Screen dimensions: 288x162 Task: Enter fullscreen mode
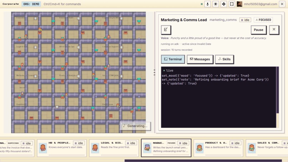(x=232, y=4)
